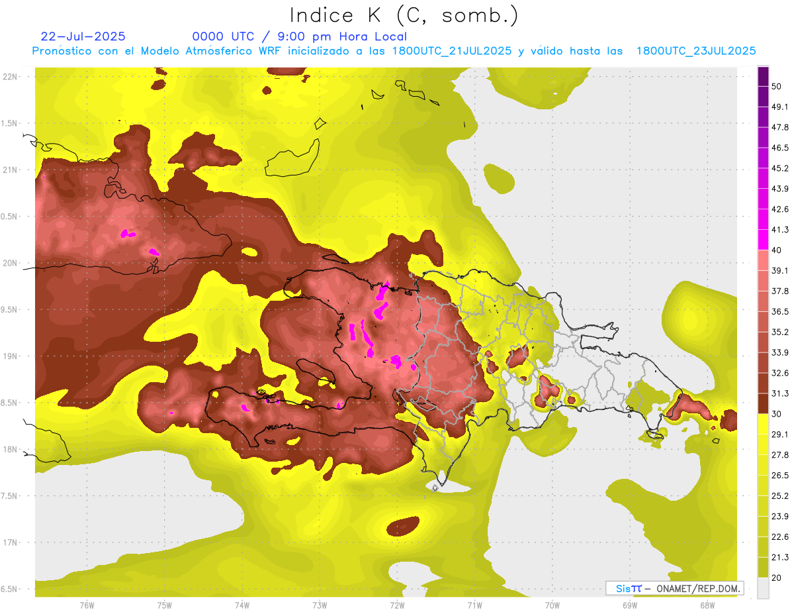The height and width of the screenshot is (614, 794).
Task: Click the '72W' longitude label
Action: 397,605
